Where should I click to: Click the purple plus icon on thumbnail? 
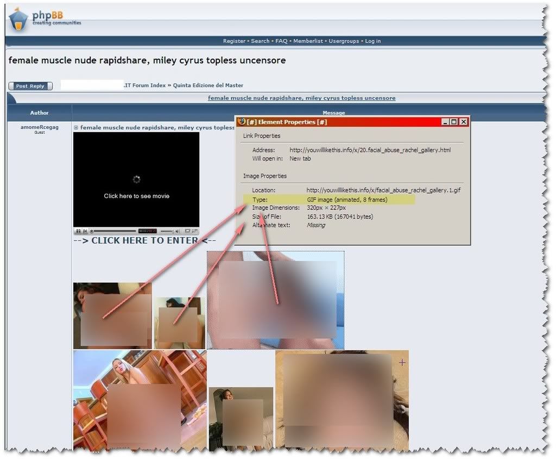coord(402,362)
